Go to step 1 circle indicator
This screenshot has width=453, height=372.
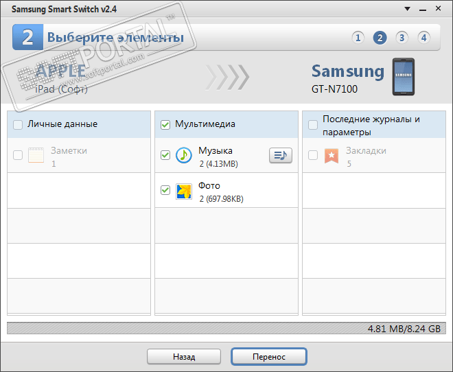pos(358,38)
